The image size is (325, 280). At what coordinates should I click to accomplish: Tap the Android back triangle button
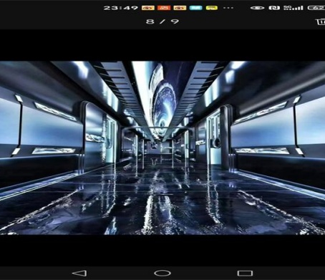coord(79,273)
